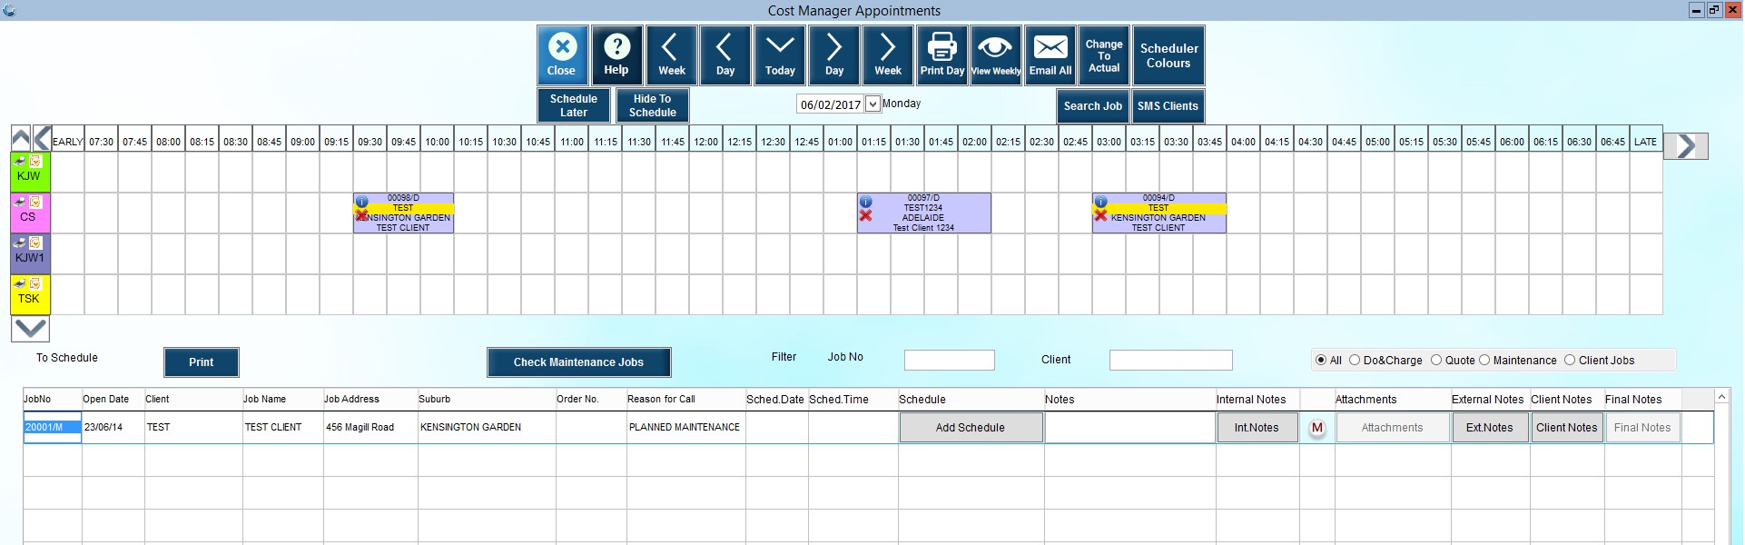Click Check Maintenance Jobs button
The height and width of the screenshot is (545, 1745).
click(x=579, y=362)
